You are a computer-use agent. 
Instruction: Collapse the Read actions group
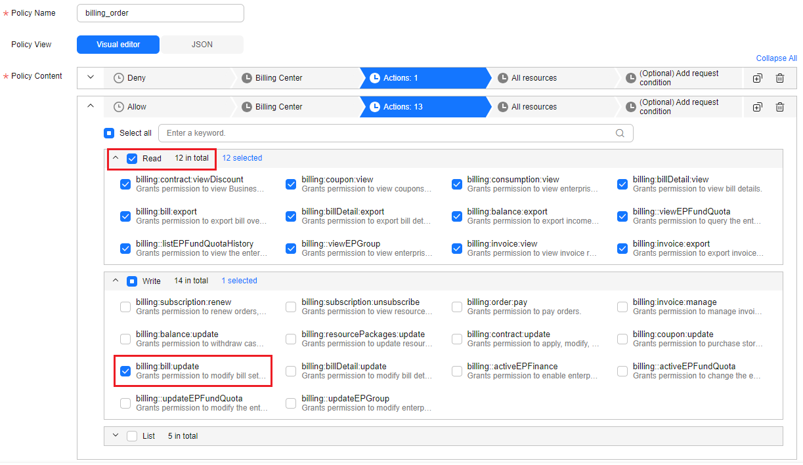(x=116, y=158)
